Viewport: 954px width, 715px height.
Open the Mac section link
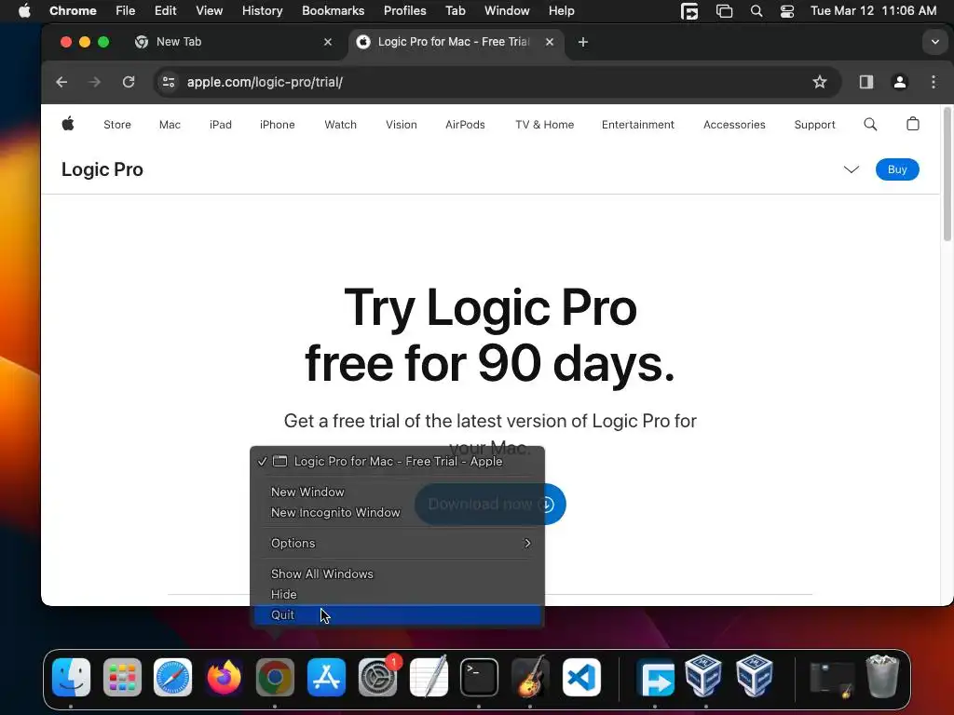tap(170, 124)
